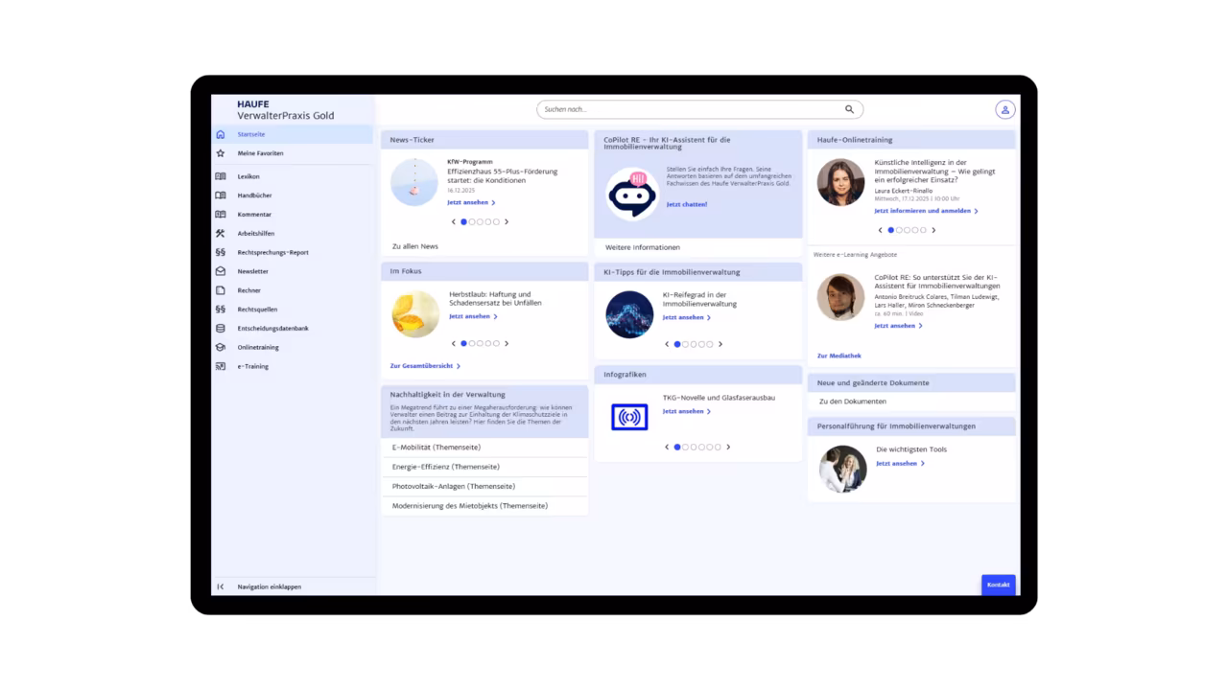1228x690 pixels.
Task: Show next News-Ticker item with right arrow
Action: tap(507, 221)
